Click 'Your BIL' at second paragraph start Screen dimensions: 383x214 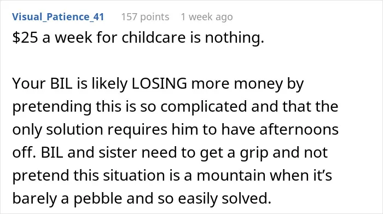pyautogui.click(x=43, y=83)
